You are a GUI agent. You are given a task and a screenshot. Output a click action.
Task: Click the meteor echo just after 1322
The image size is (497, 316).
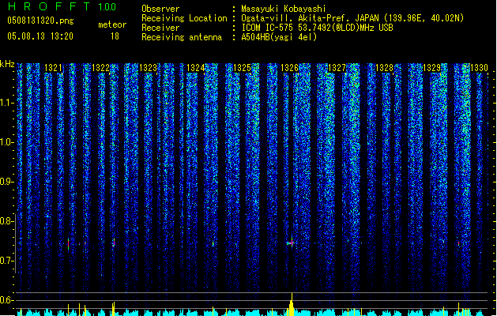(114, 243)
